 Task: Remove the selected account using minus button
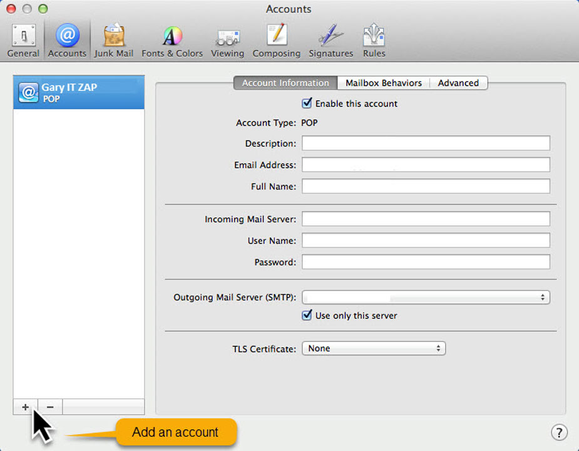[49, 407]
